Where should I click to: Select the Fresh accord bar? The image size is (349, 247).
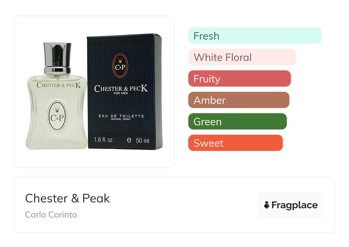[x=255, y=36]
